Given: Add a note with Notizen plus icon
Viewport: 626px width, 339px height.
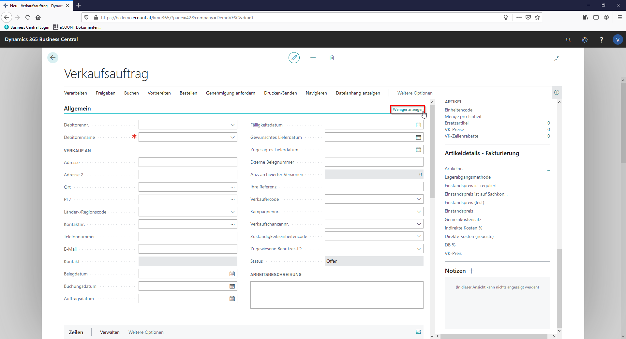Looking at the screenshot, I should 471,271.
